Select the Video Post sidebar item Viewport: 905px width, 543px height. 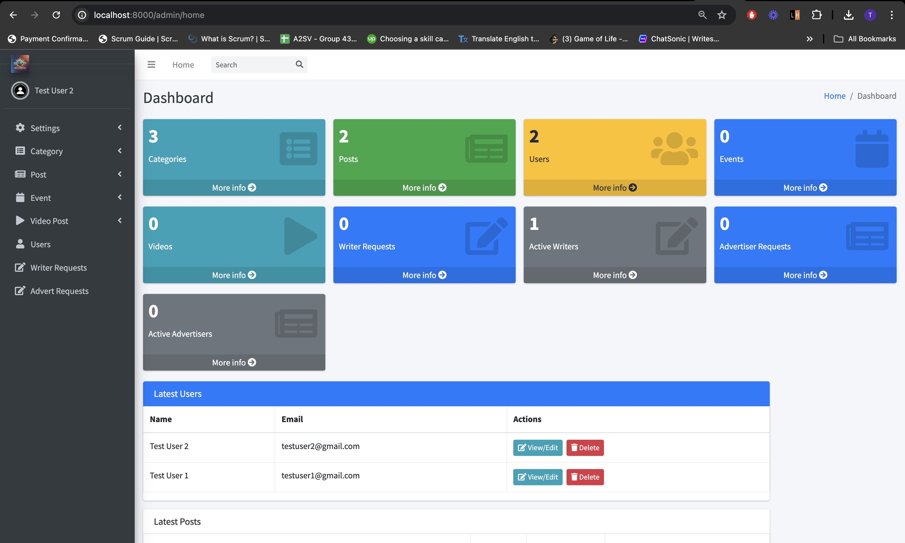(x=67, y=221)
